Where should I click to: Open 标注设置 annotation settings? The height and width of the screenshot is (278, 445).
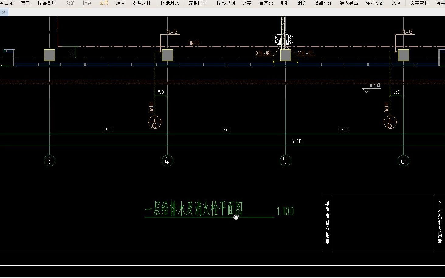coord(375,3)
